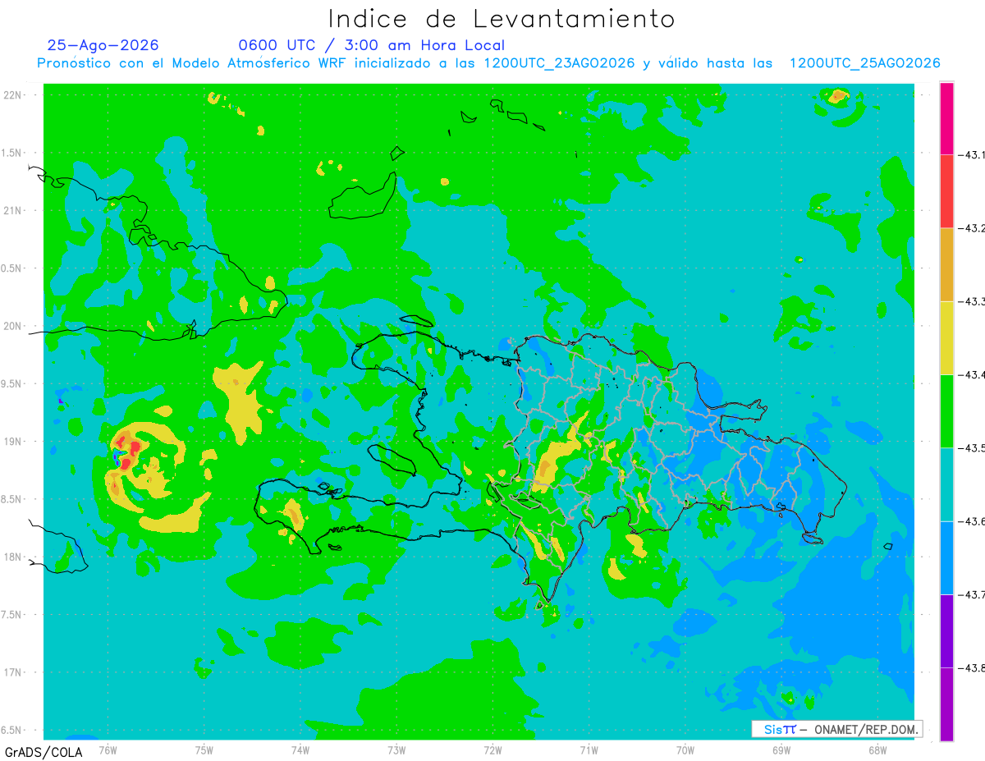
Task: Click legend value -43.3
Action: [971, 301]
